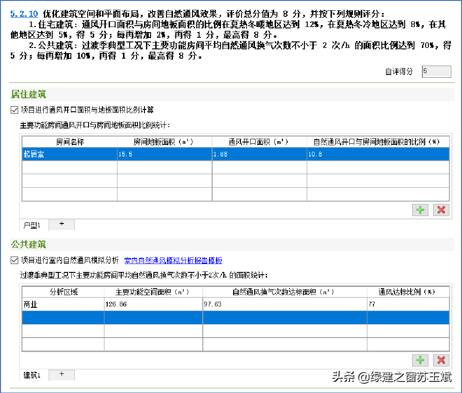Image resolution: width=462 pixels, height=393 pixels.
Task: Click the 15.5 floor area cell
Action: 165,154
